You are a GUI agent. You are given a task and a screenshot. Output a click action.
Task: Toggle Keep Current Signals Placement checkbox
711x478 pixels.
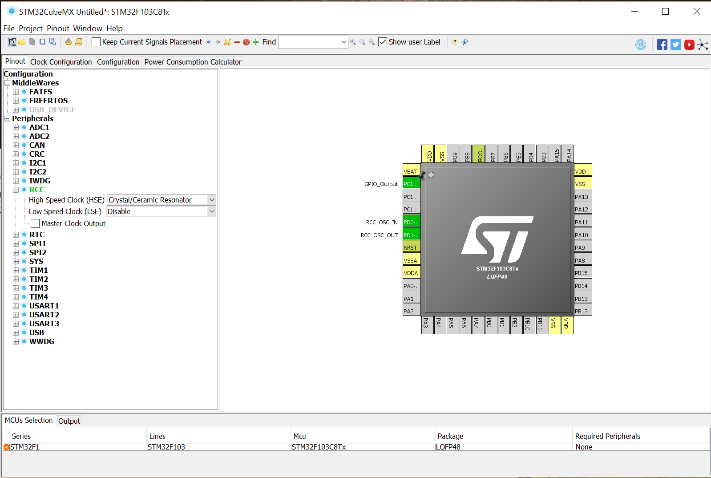click(x=96, y=42)
